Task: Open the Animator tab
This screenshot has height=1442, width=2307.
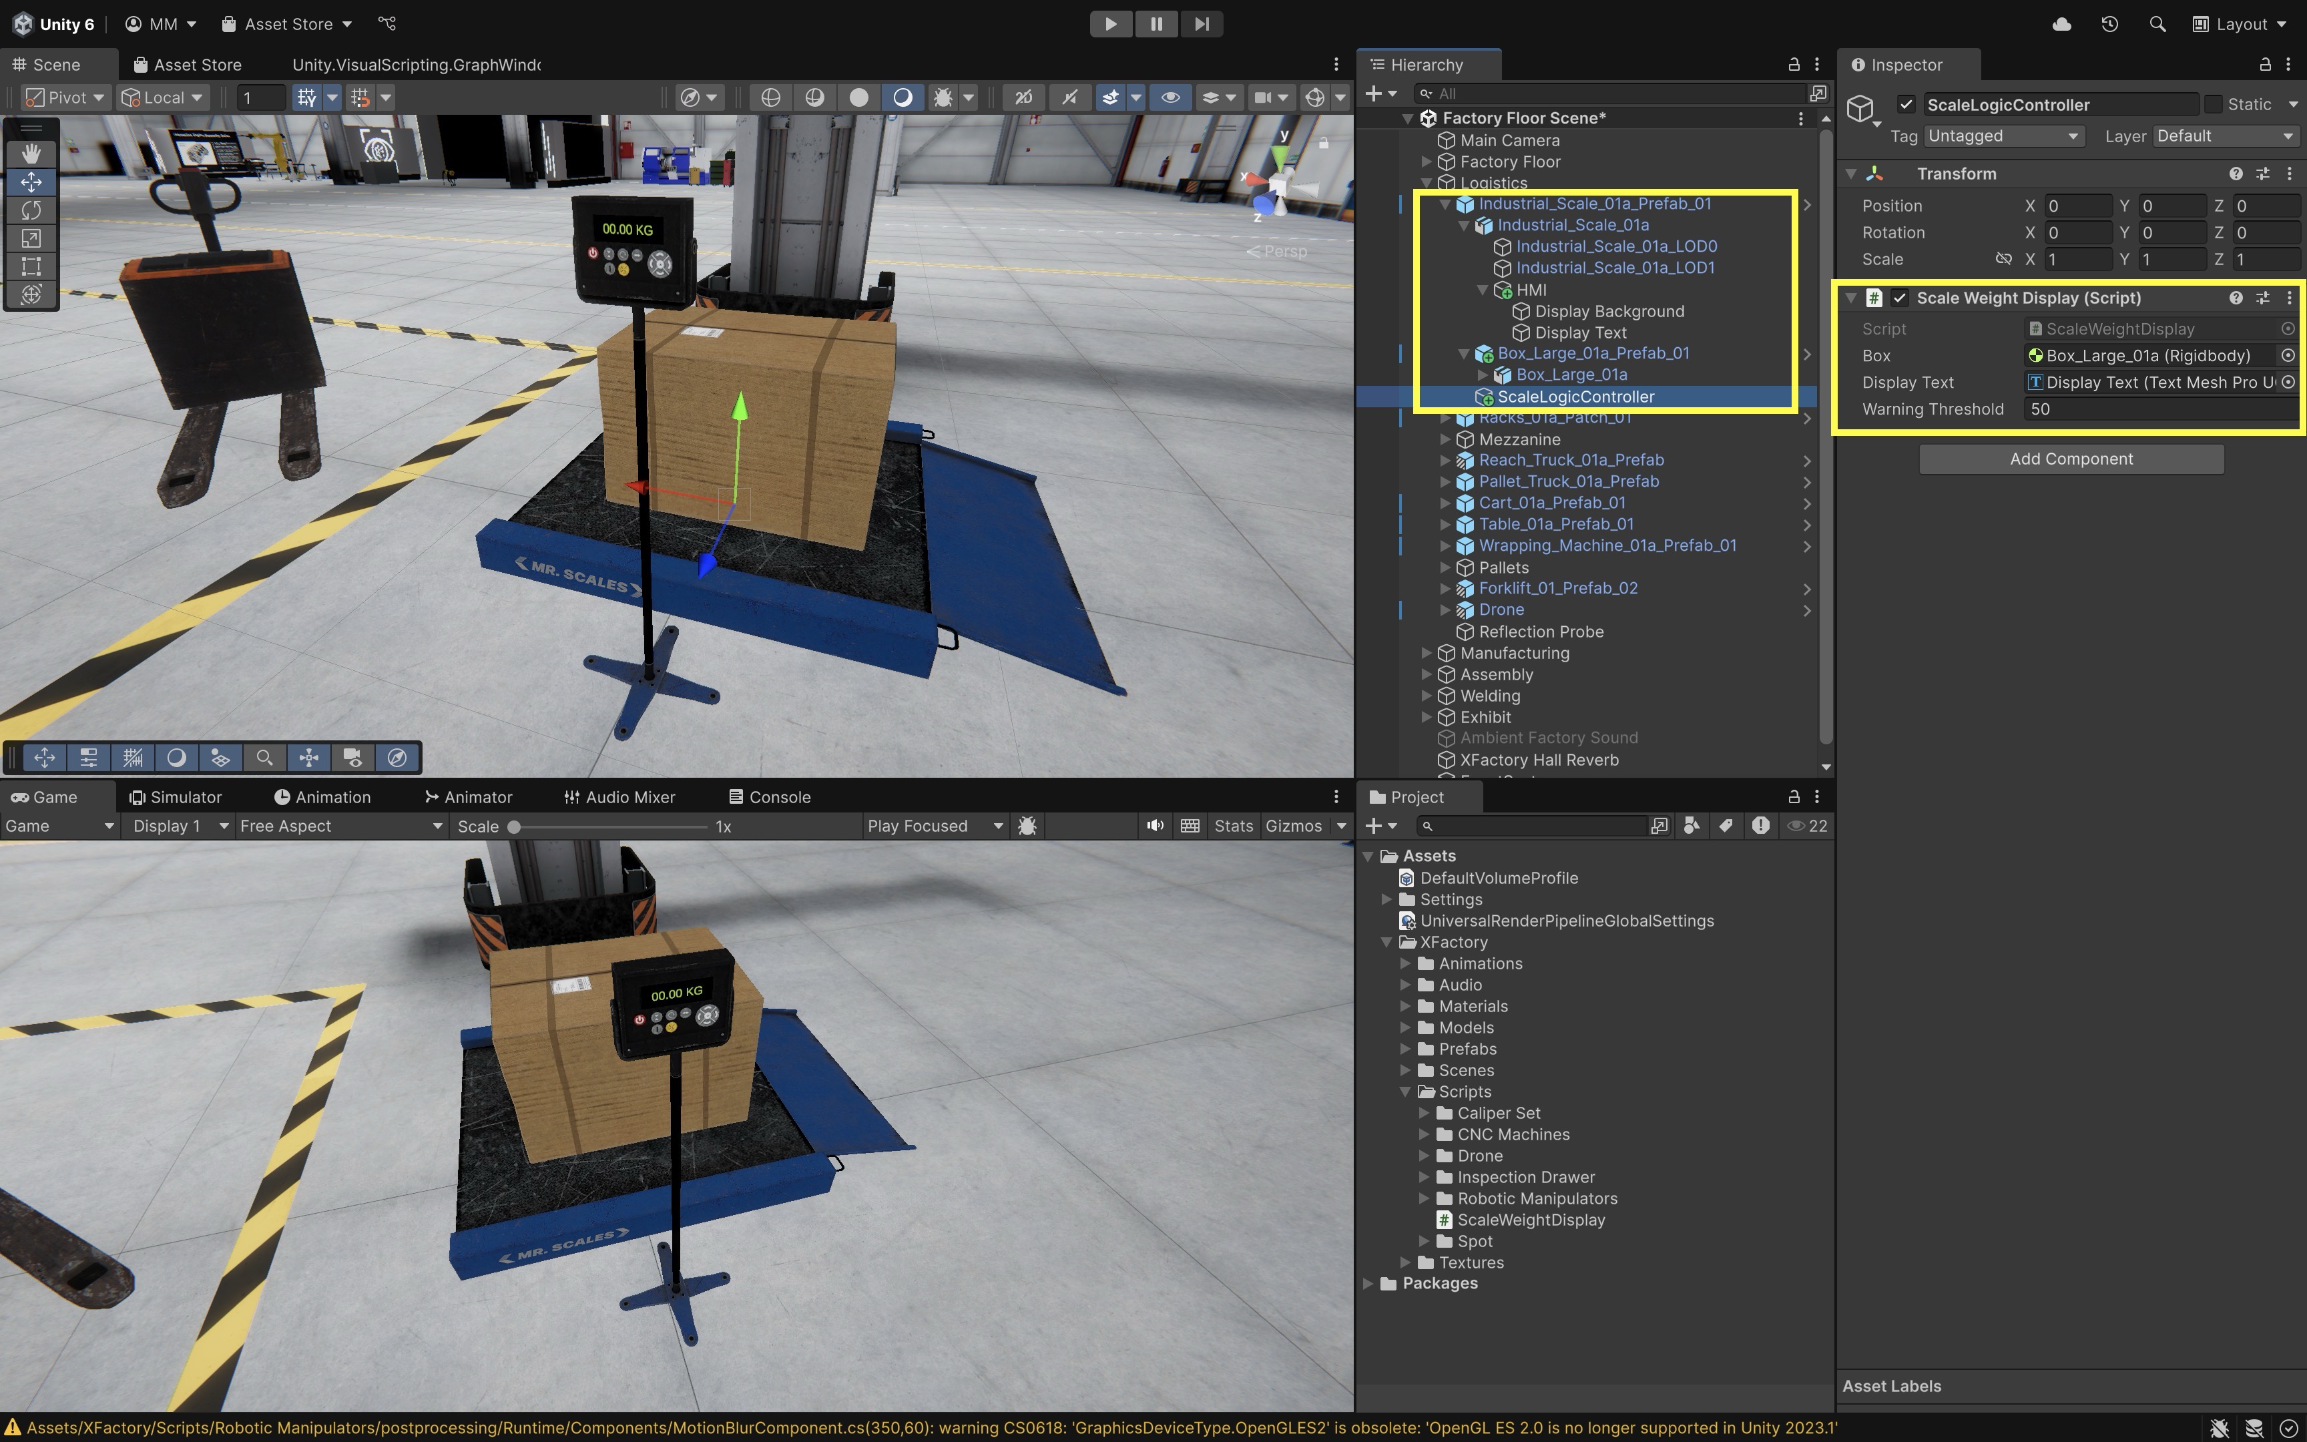Action: pos(468,797)
